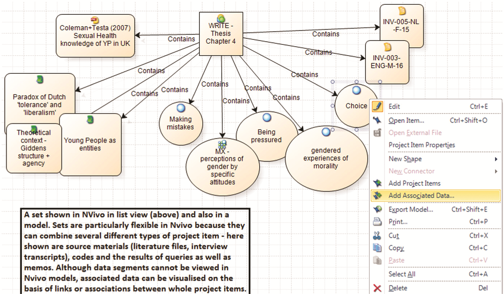Image resolution: width=504 pixels, height=294 pixels.
Task: Click the Add Project Items icon
Action: [x=377, y=183]
